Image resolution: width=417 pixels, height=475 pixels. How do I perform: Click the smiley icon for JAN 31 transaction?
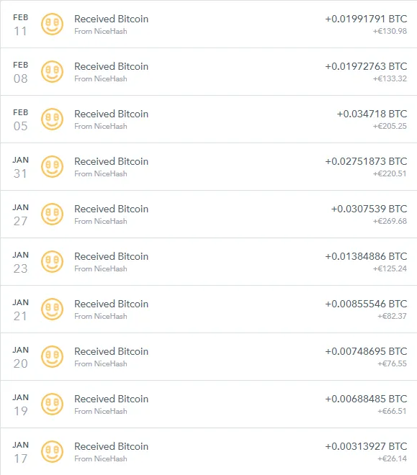tap(52, 167)
